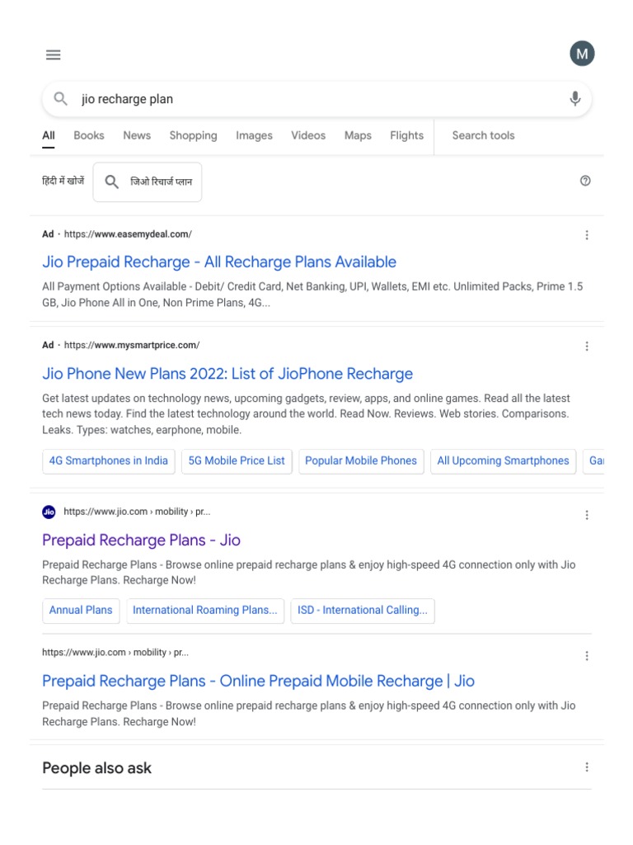Open three-dot menu for second jio.com result
The image size is (633, 845).
587,656
